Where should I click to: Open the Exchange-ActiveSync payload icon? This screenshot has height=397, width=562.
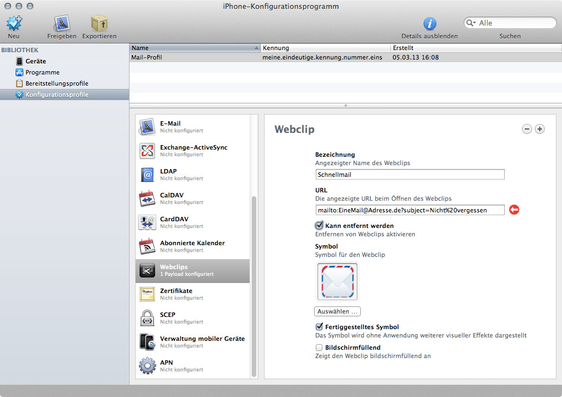147,151
